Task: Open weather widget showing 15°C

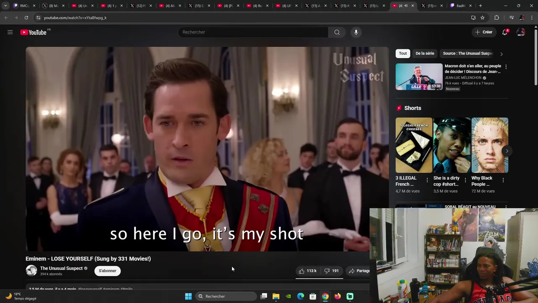Action: [21, 296]
